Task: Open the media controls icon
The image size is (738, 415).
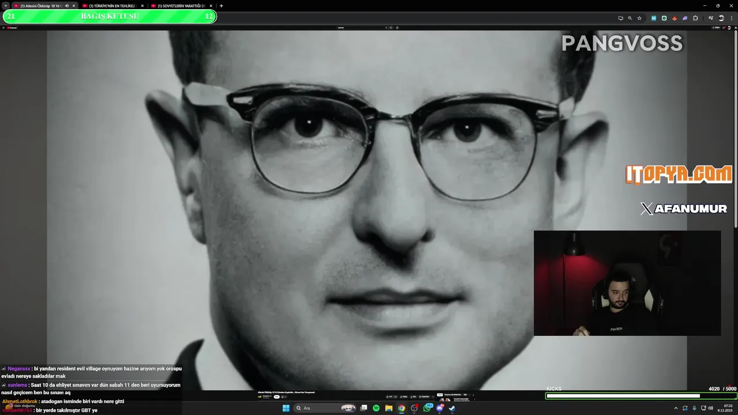Action: pos(710,18)
